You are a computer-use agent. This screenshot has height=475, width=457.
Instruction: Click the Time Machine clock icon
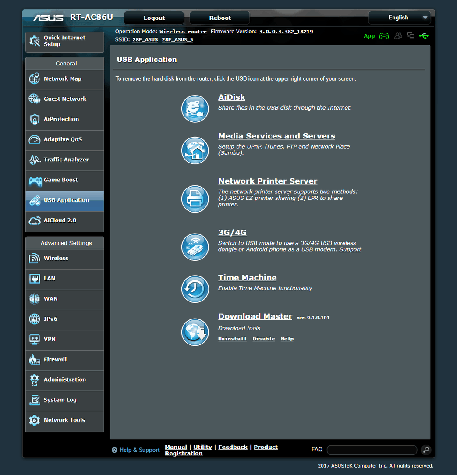click(195, 289)
